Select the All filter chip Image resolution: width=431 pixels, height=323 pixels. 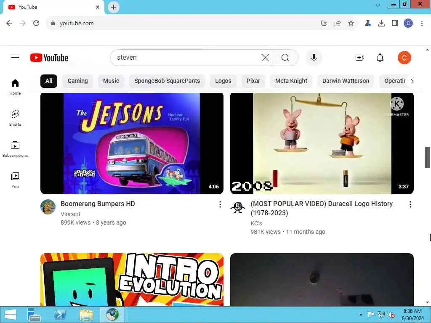(49, 81)
